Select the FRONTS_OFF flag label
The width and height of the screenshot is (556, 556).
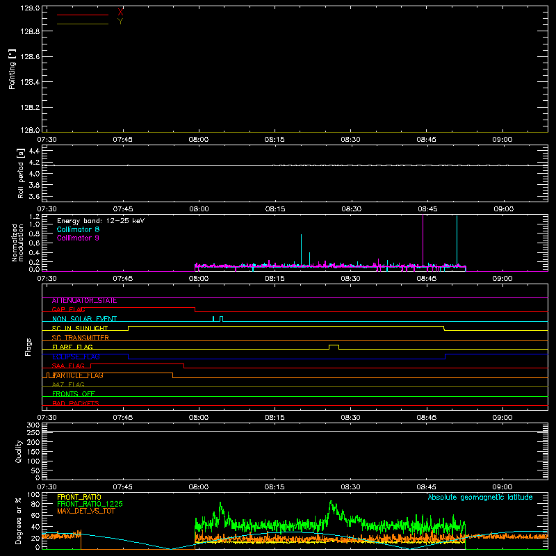point(74,394)
